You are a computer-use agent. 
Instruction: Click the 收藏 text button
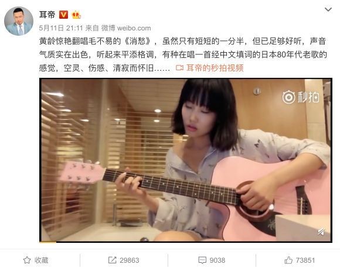pos(41,260)
